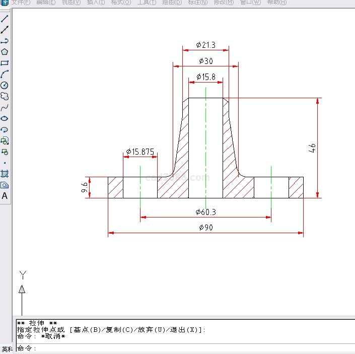355x354 pixels.
Task: Open the 标注(N) menu
Action: click(x=197, y=3)
